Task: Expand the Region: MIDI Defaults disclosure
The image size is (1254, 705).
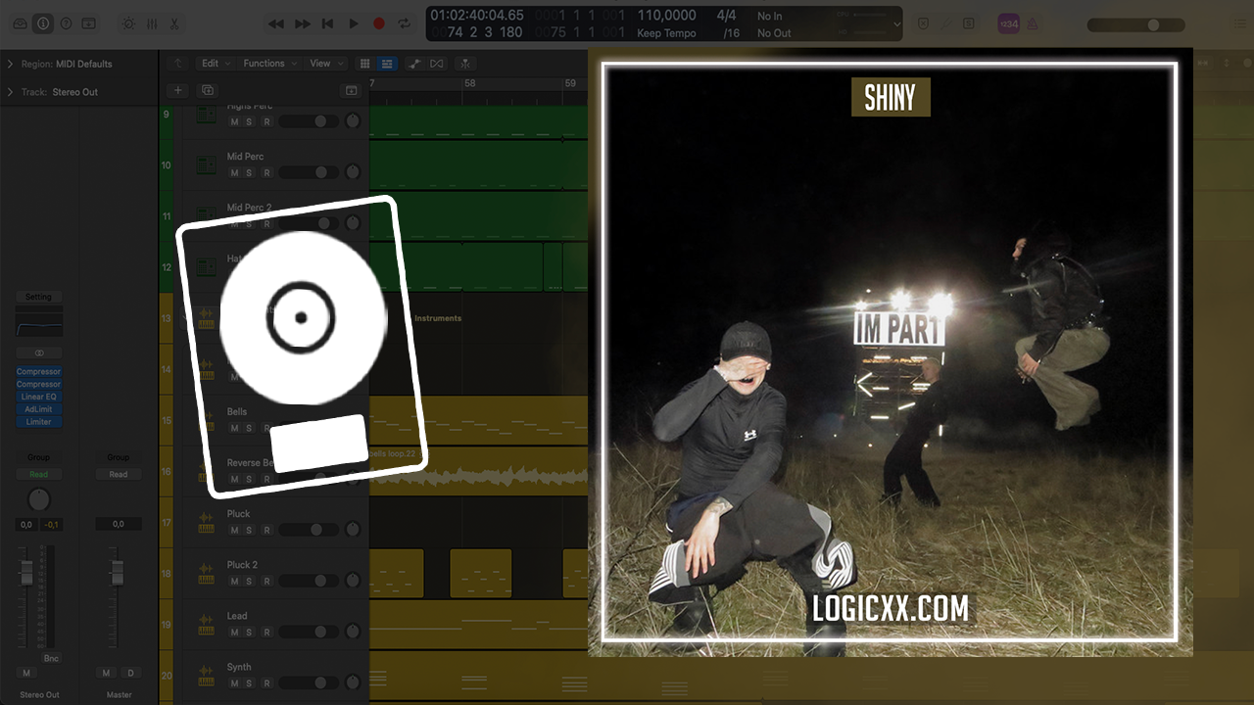Action: 10,64
